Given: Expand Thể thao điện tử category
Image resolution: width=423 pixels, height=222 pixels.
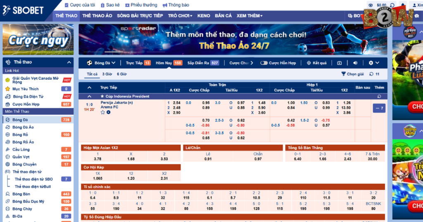Looking at the screenshot, I should coord(27,172).
